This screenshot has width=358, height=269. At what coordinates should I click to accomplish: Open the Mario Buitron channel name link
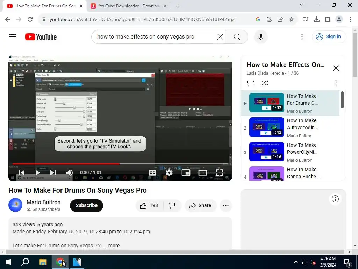pos(43,202)
